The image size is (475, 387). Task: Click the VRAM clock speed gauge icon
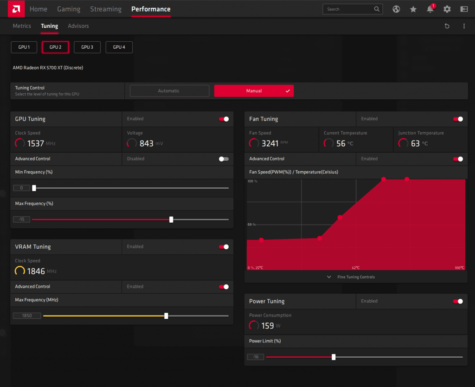20,271
